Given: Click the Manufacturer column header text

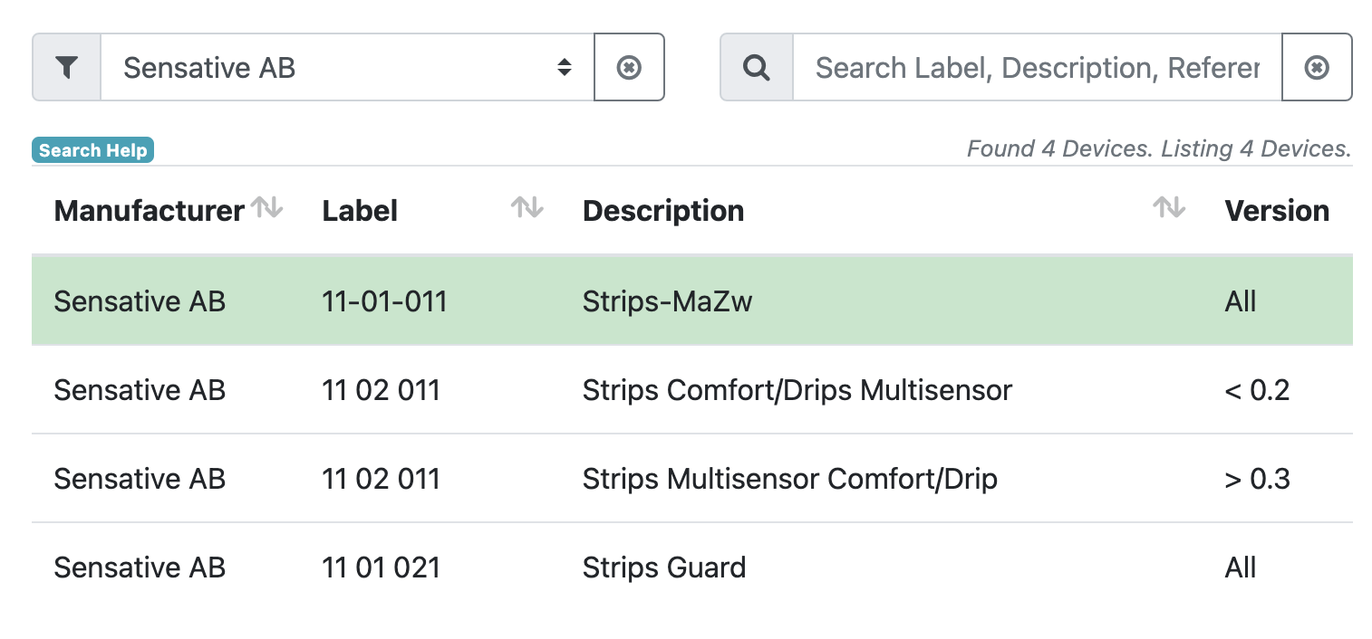Looking at the screenshot, I should [149, 211].
